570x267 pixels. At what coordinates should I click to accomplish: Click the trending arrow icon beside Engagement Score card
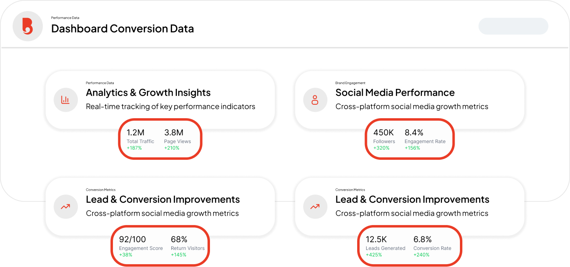point(65,207)
